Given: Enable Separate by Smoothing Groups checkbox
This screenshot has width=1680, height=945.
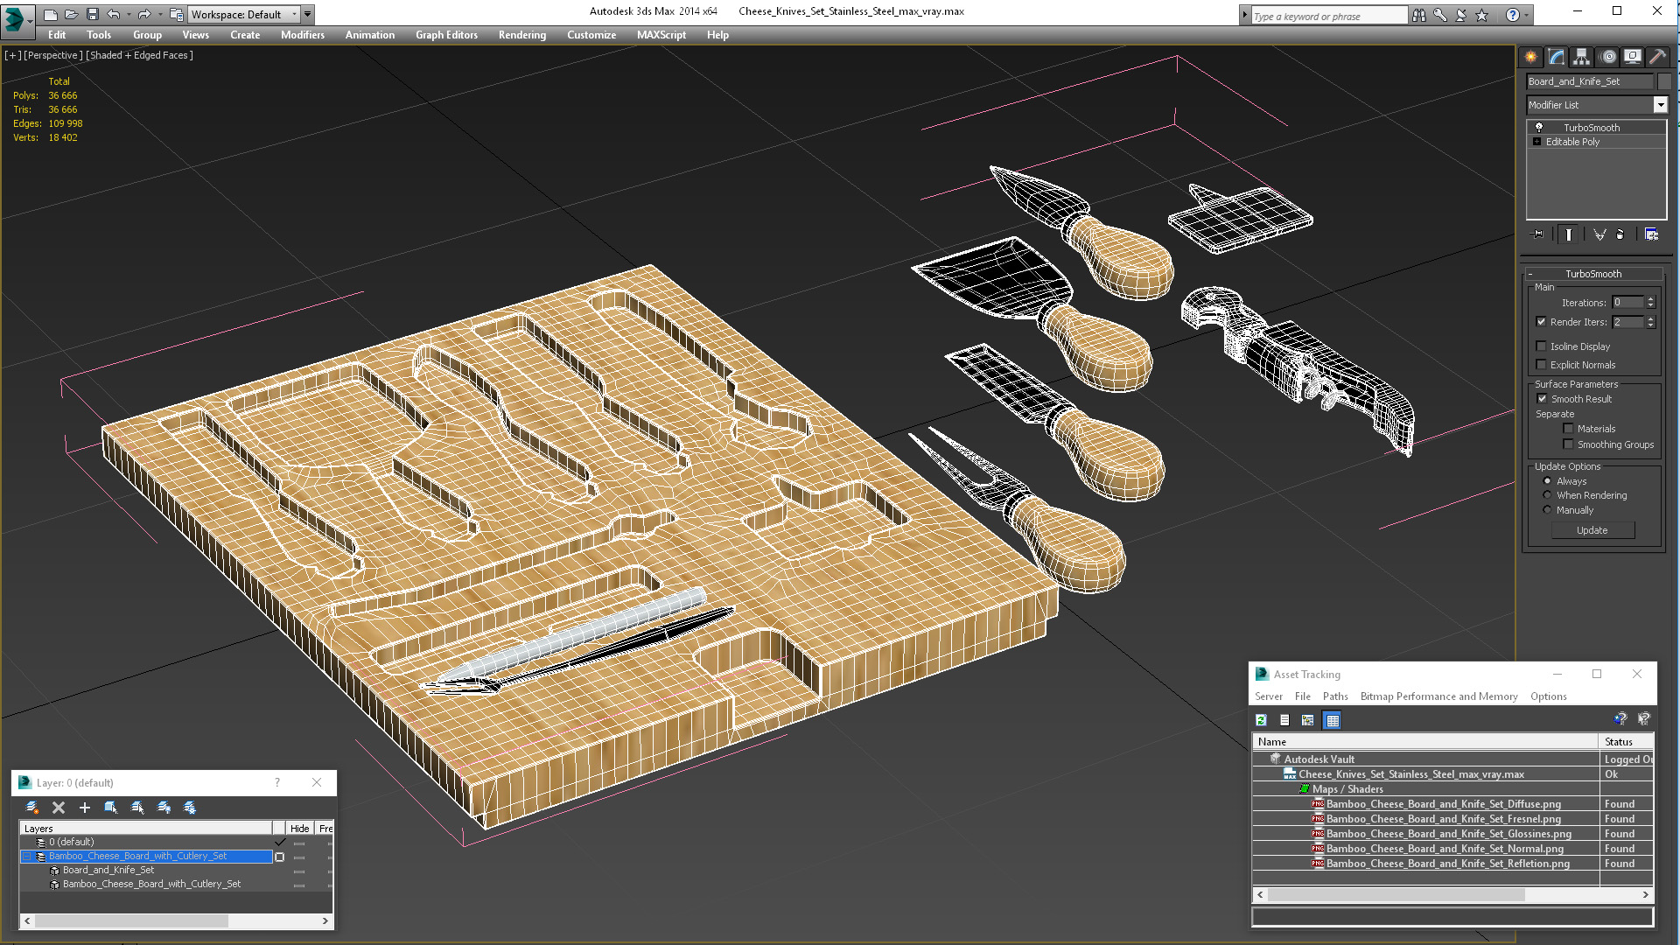Looking at the screenshot, I should [x=1568, y=444].
